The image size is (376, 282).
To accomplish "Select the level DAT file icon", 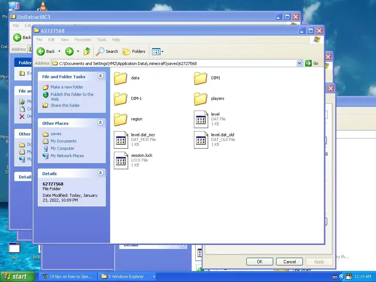I will point(201,119).
